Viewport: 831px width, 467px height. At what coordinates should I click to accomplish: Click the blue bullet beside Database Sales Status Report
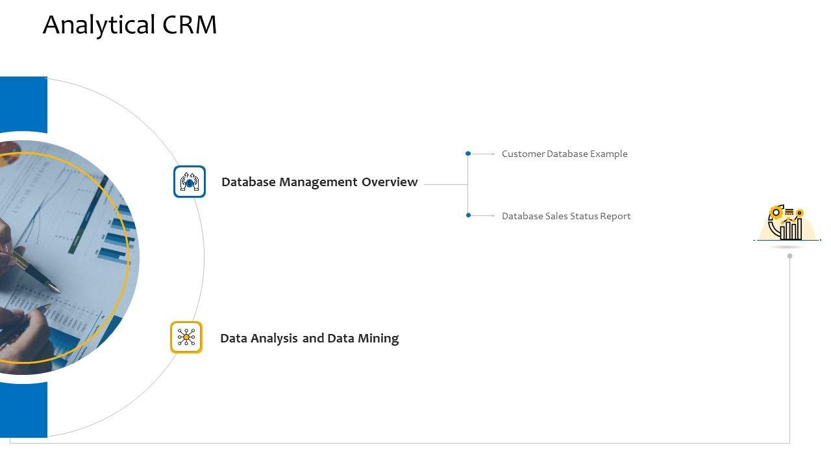point(468,215)
